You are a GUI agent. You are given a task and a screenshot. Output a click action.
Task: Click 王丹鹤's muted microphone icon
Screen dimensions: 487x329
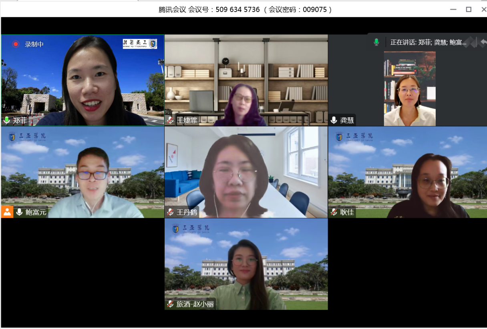pos(170,212)
